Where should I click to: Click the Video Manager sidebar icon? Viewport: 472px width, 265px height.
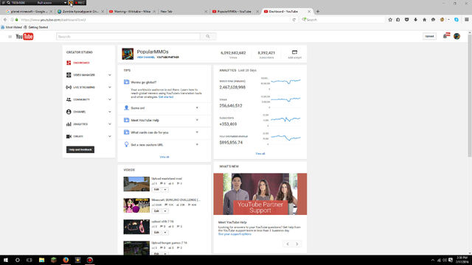click(69, 75)
